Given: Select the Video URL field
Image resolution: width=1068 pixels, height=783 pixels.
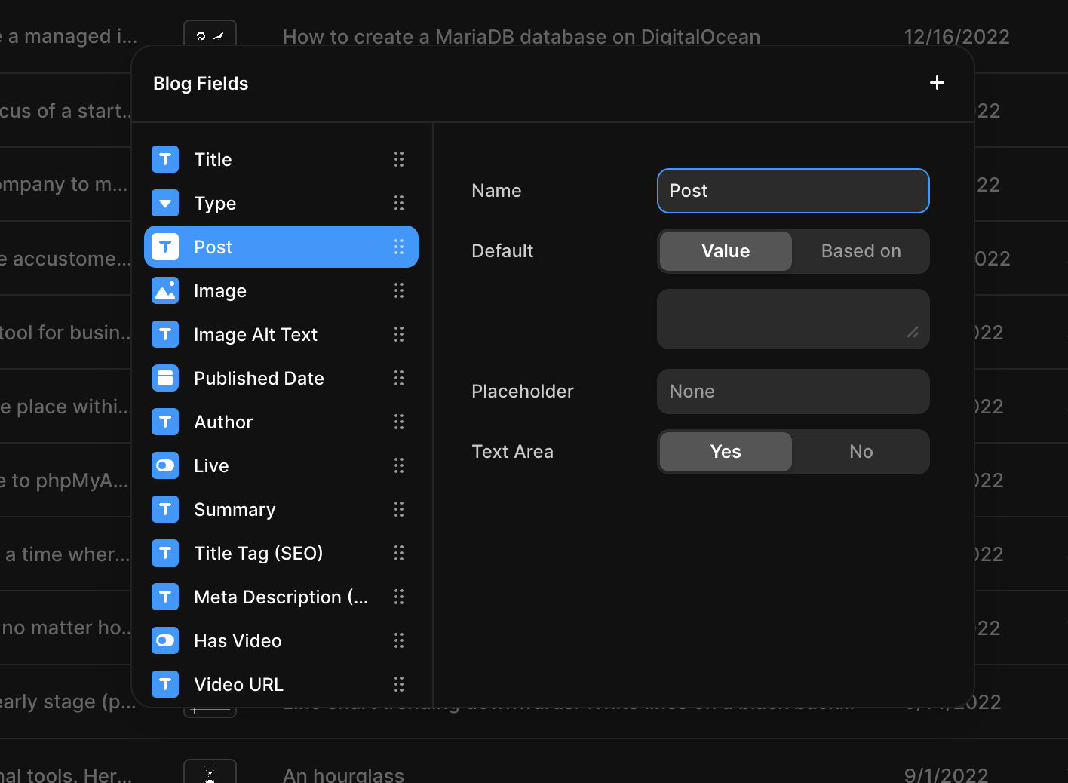Looking at the screenshot, I should click(x=238, y=684).
